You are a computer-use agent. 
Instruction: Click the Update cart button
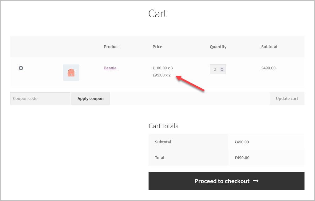(x=287, y=98)
